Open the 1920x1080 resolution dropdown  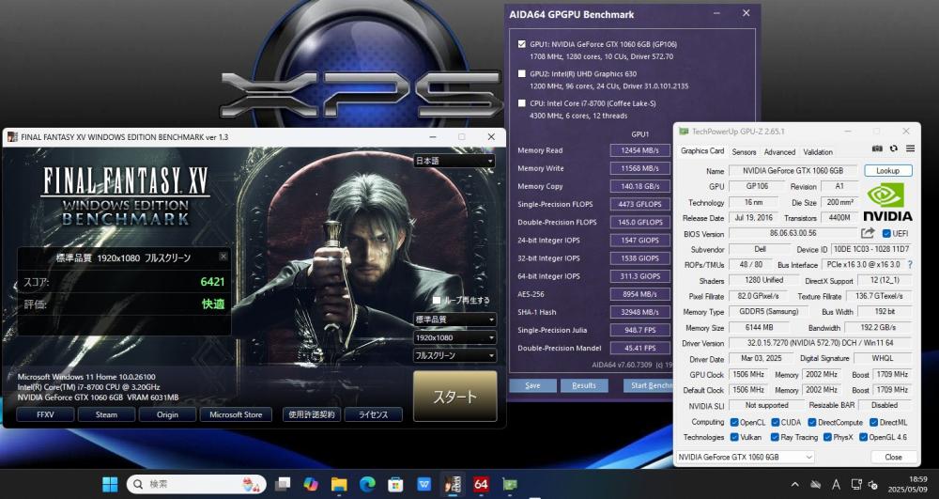[x=454, y=337]
